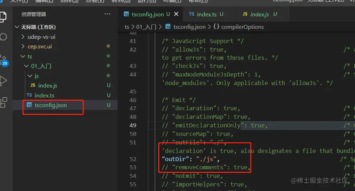
Task: Click the "./js" value on line 52
Action: [x=206, y=159]
